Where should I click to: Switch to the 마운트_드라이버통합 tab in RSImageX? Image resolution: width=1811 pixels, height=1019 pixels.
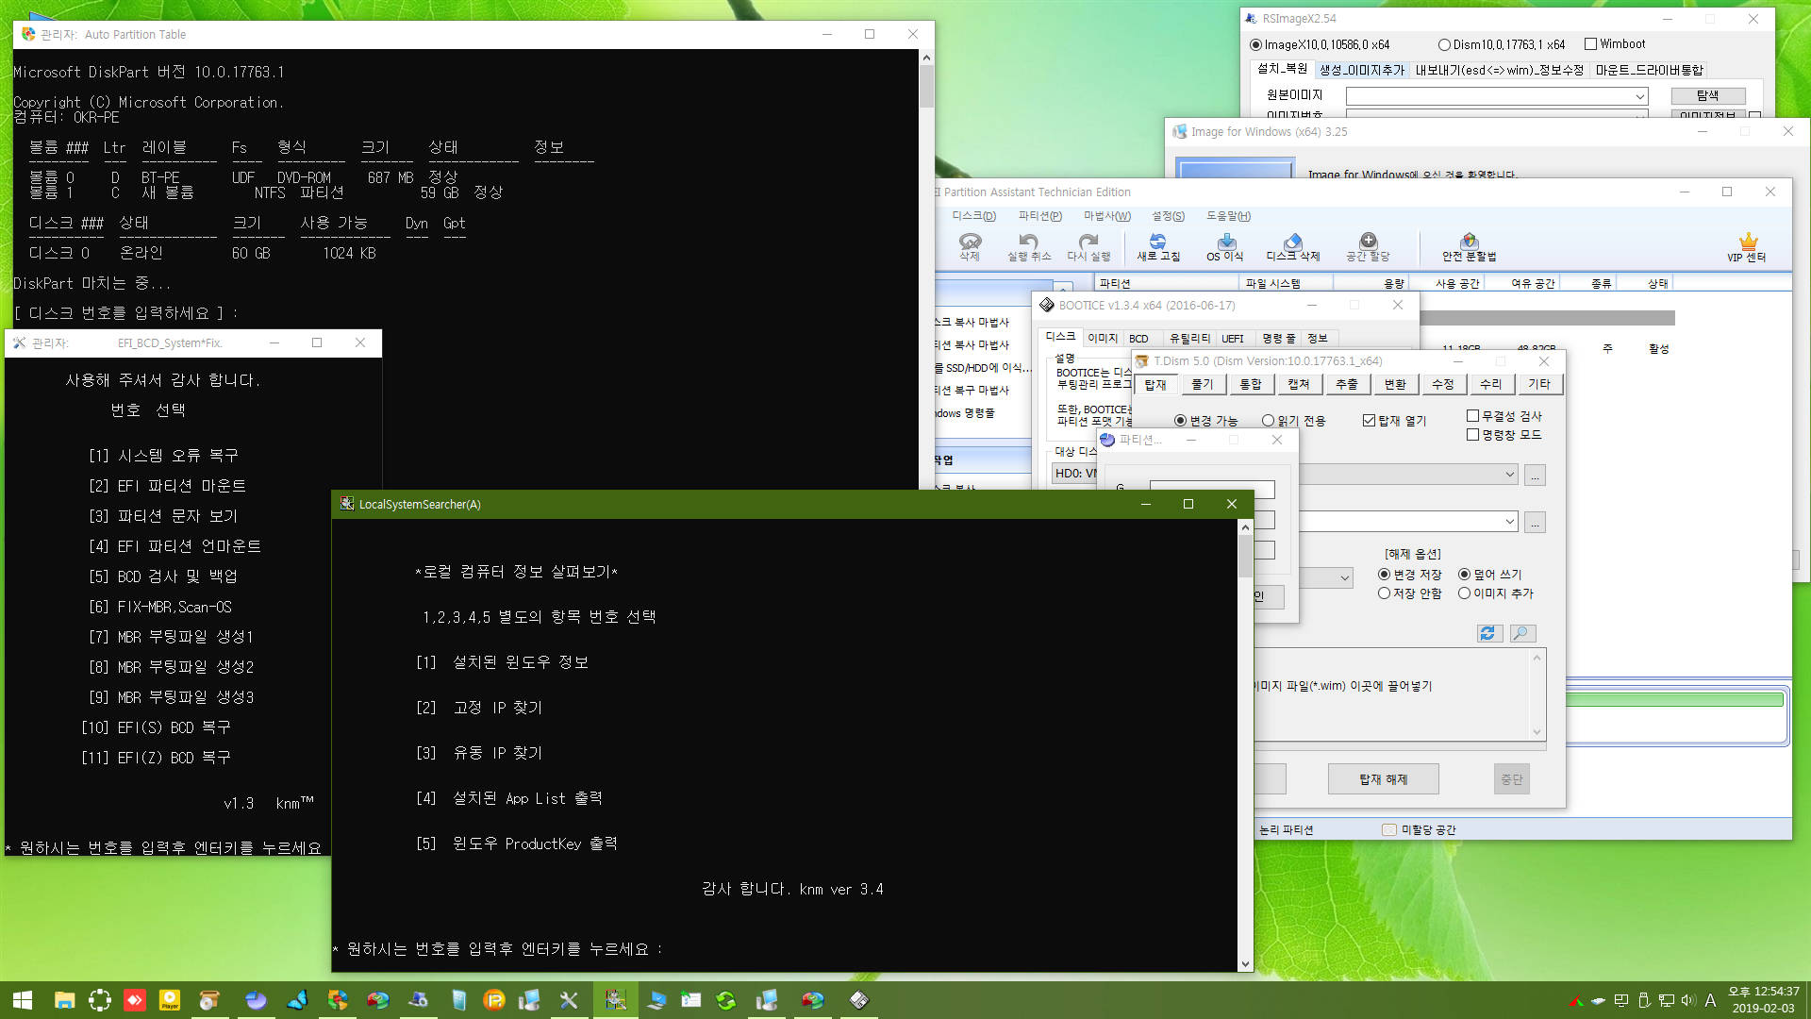point(1649,70)
